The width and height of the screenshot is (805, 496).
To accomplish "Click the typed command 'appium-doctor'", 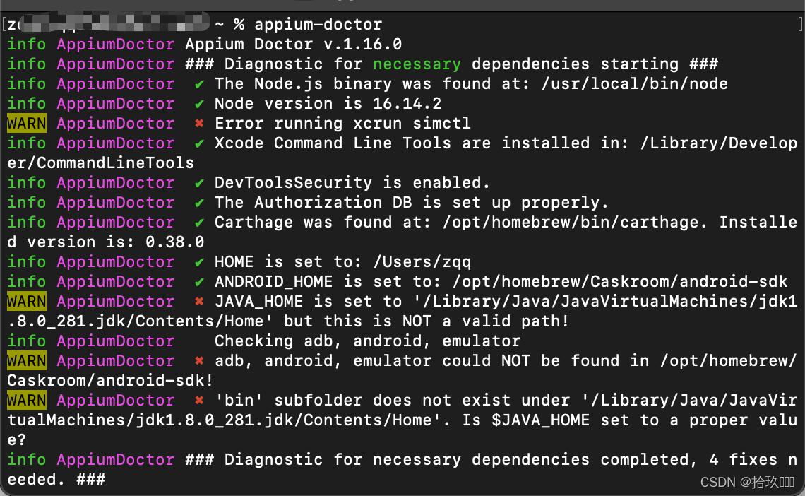I will click(x=318, y=24).
